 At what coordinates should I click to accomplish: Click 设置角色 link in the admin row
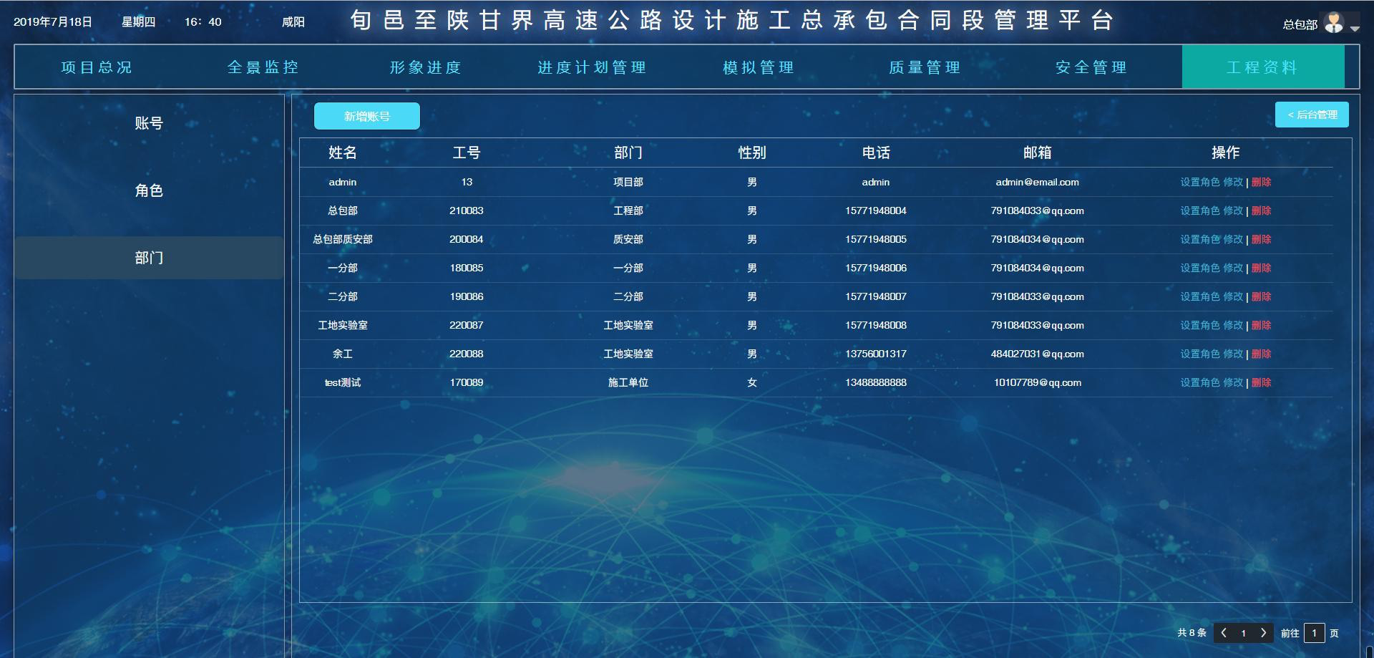pyautogui.click(x=1199, y=182)
